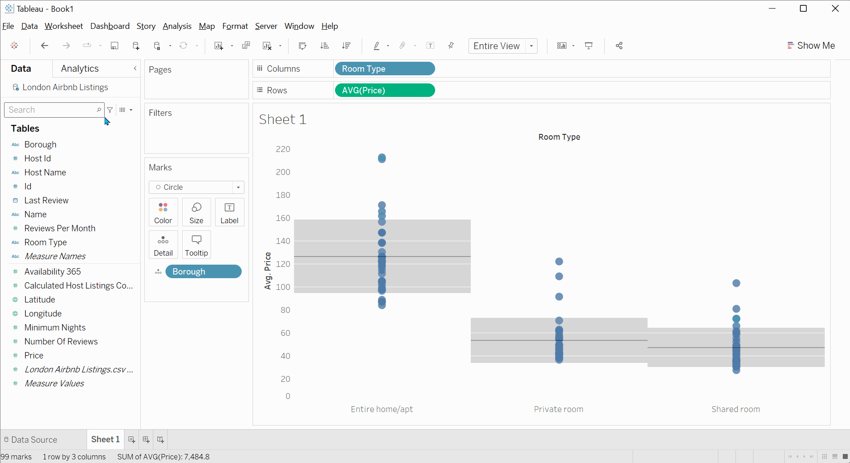This screenshot has width=850, height=463.
Task: Open the Worksheet menu
Action: click(x=64, y=26)
